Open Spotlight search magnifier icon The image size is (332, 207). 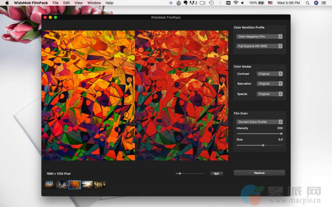pyautogui.click(x=307, y=3)
